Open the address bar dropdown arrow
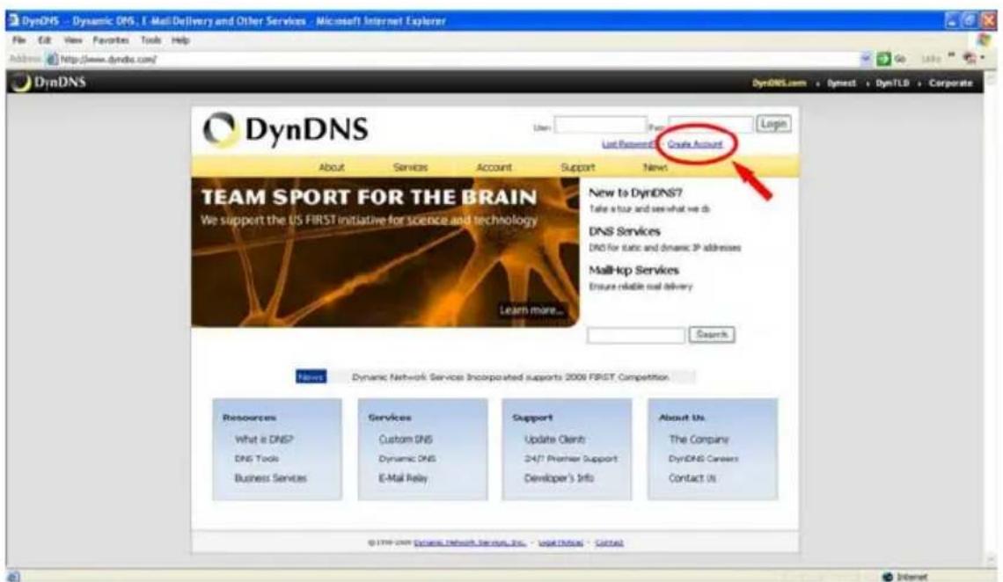Image resolution: width=1003 pixels, height=582 pixels. 866,59
